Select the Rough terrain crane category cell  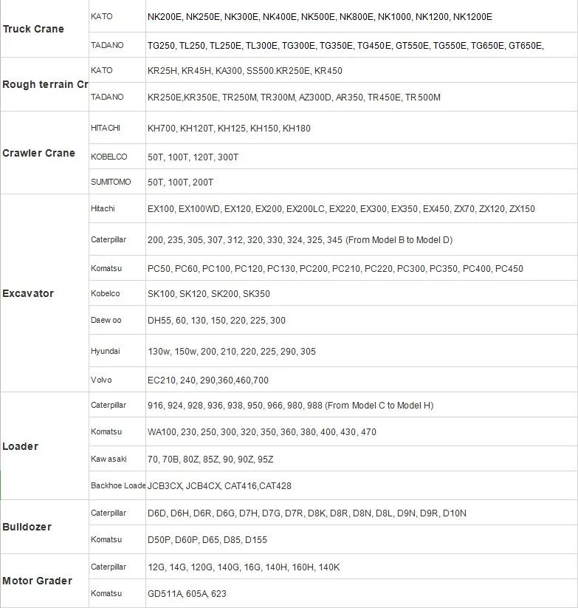pos(44,84)
